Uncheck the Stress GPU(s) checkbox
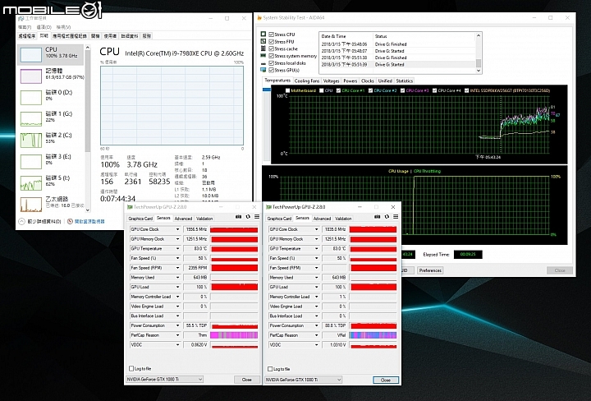The image size is (591, 401). click(x=271, y=70)
